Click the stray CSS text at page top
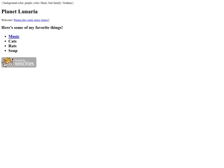Image resolution: width=224 pixels, height=168 pixels. click(38, 3)
